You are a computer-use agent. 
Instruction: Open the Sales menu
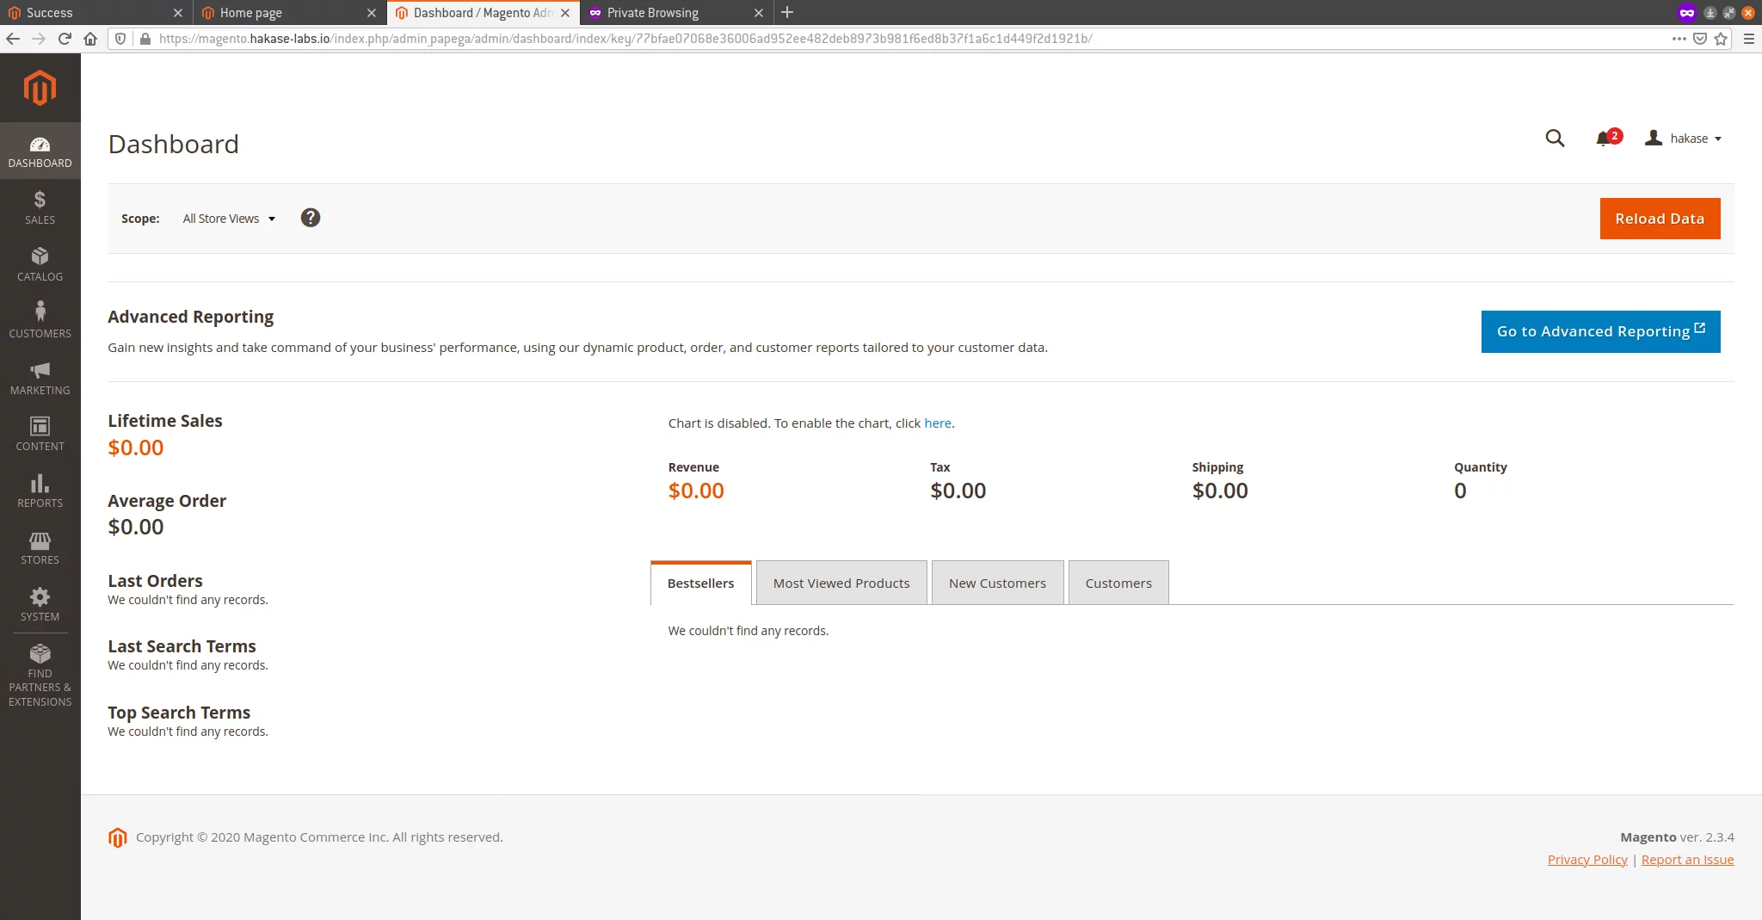point(40,207)
